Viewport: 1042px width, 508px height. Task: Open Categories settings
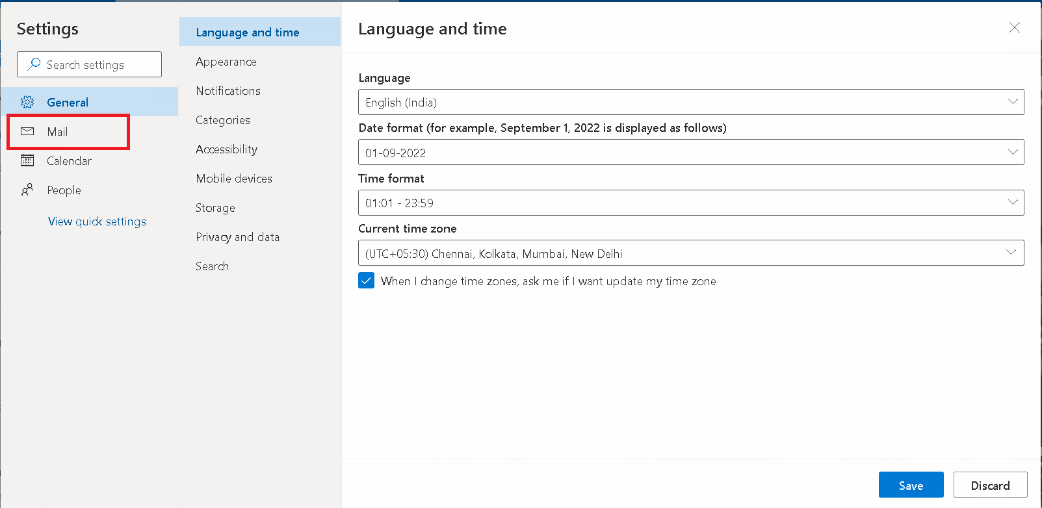(260, 120)
